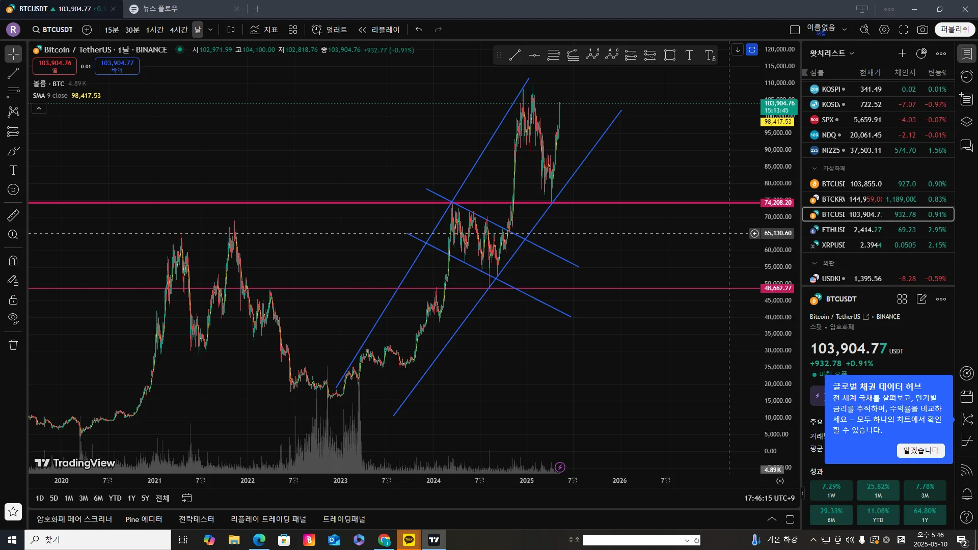Toggle the layout name checkbox square
This screenshot has width=978, height=550.
pos(795,30)
